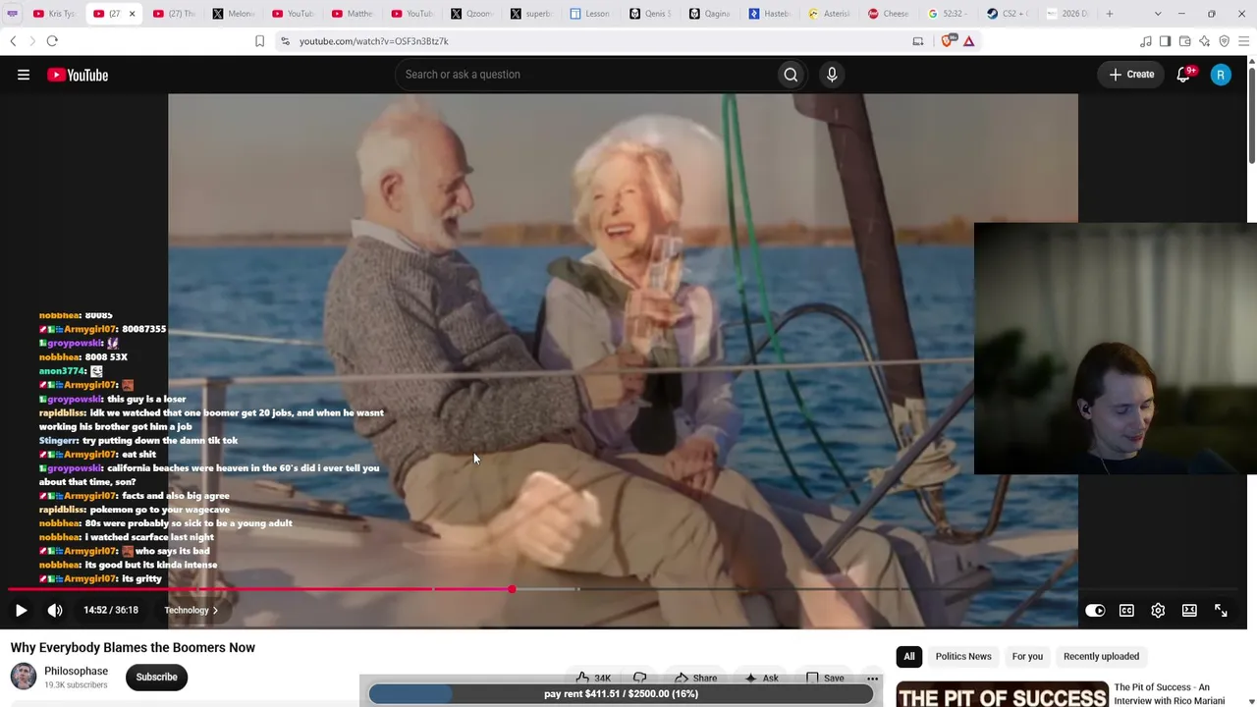Open the browser main menu

pos(1244,41)
